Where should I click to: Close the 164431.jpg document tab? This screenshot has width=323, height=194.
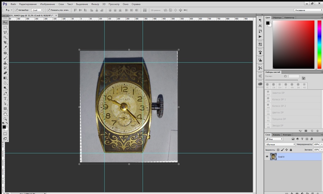(x=56, y=16)
